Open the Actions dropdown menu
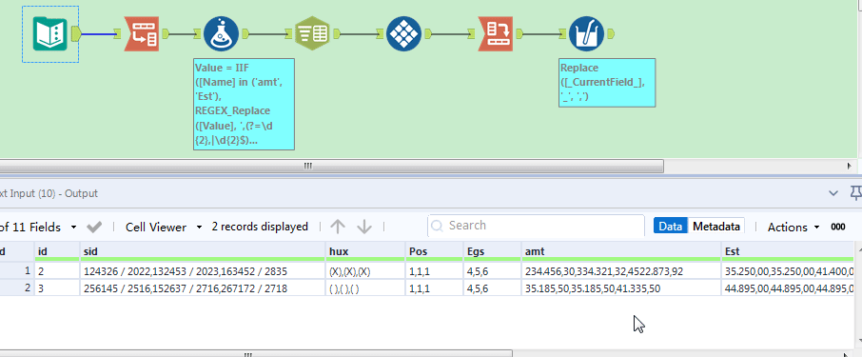 pos(793,228)
